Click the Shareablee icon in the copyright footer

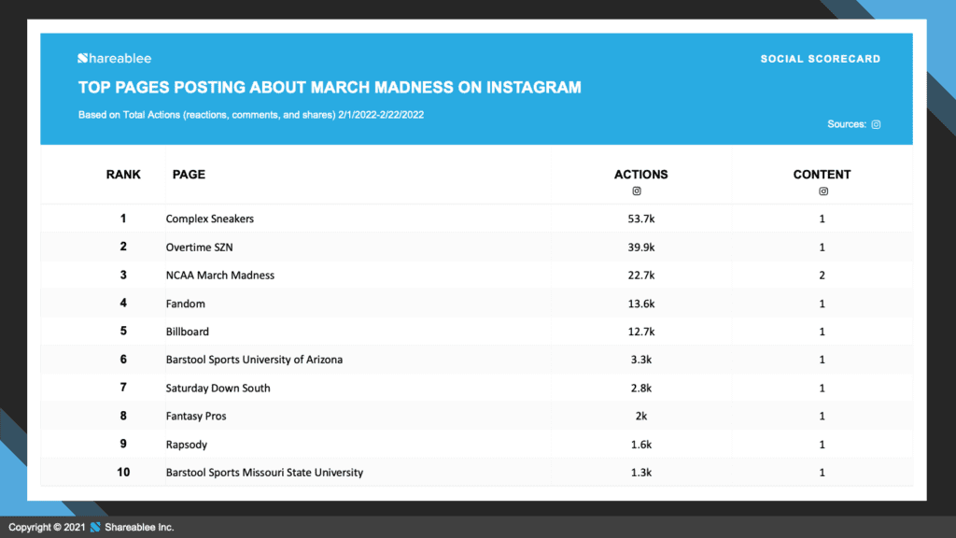95,527
